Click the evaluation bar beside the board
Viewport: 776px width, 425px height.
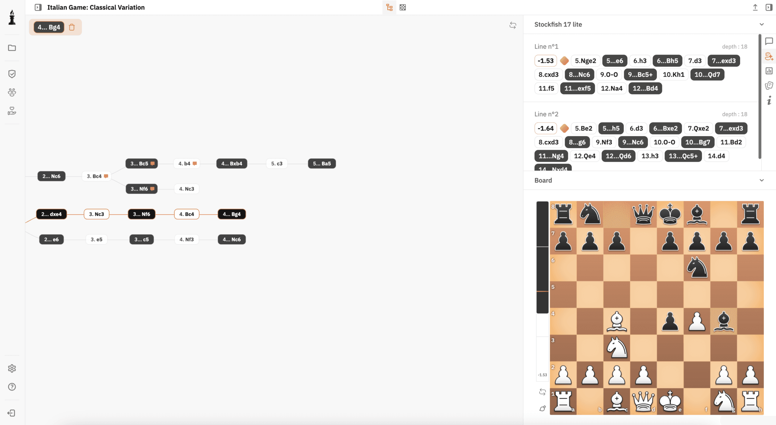[543, 292]
